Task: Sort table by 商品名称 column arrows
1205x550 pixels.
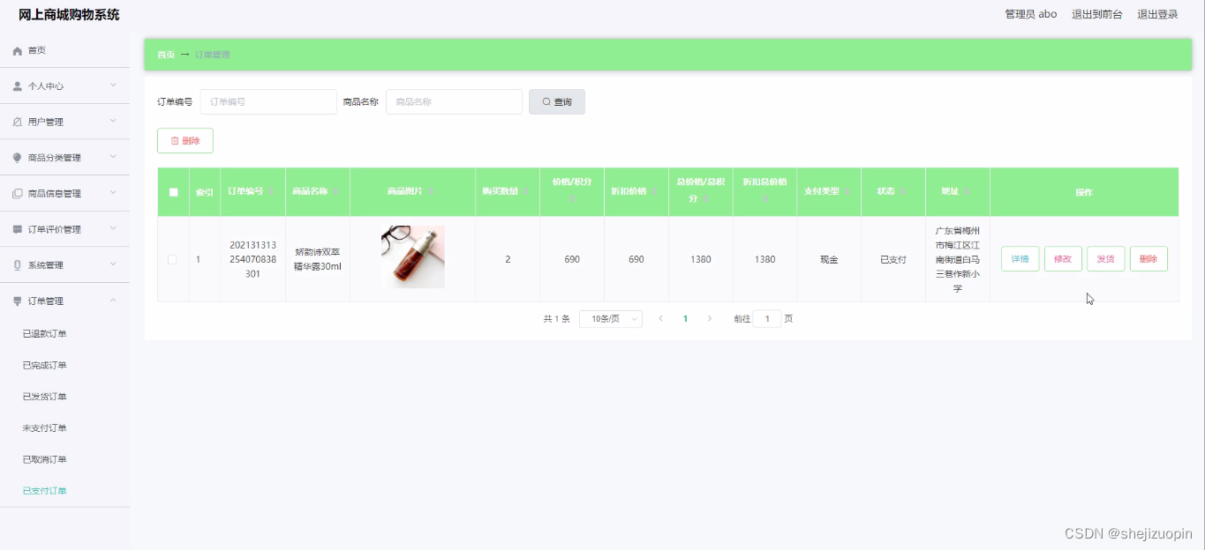Action: point(336,192)
